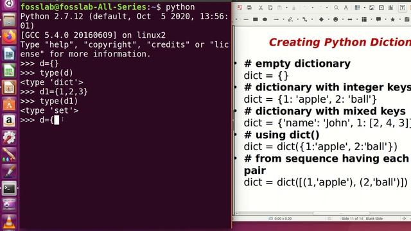Open VLC media player from launcher
Viewport: 411px width, 231px height.
9,222
